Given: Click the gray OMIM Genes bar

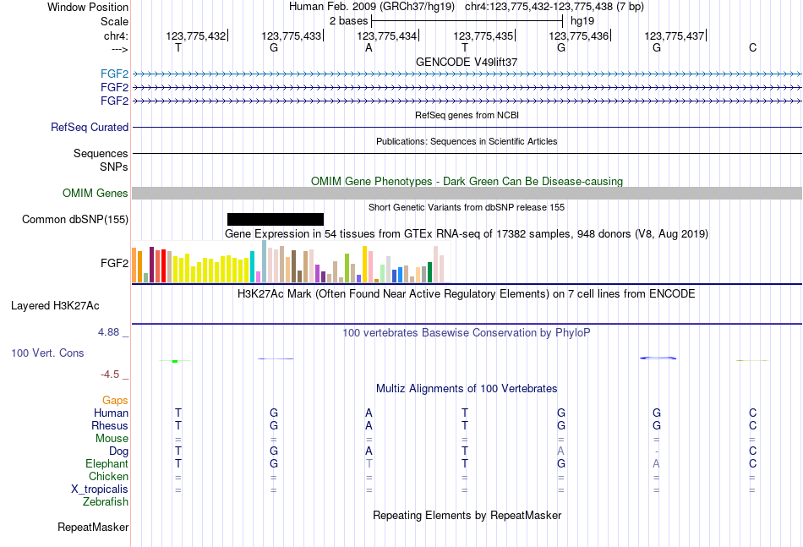Looking at the screenshot, I should point(467,193).
